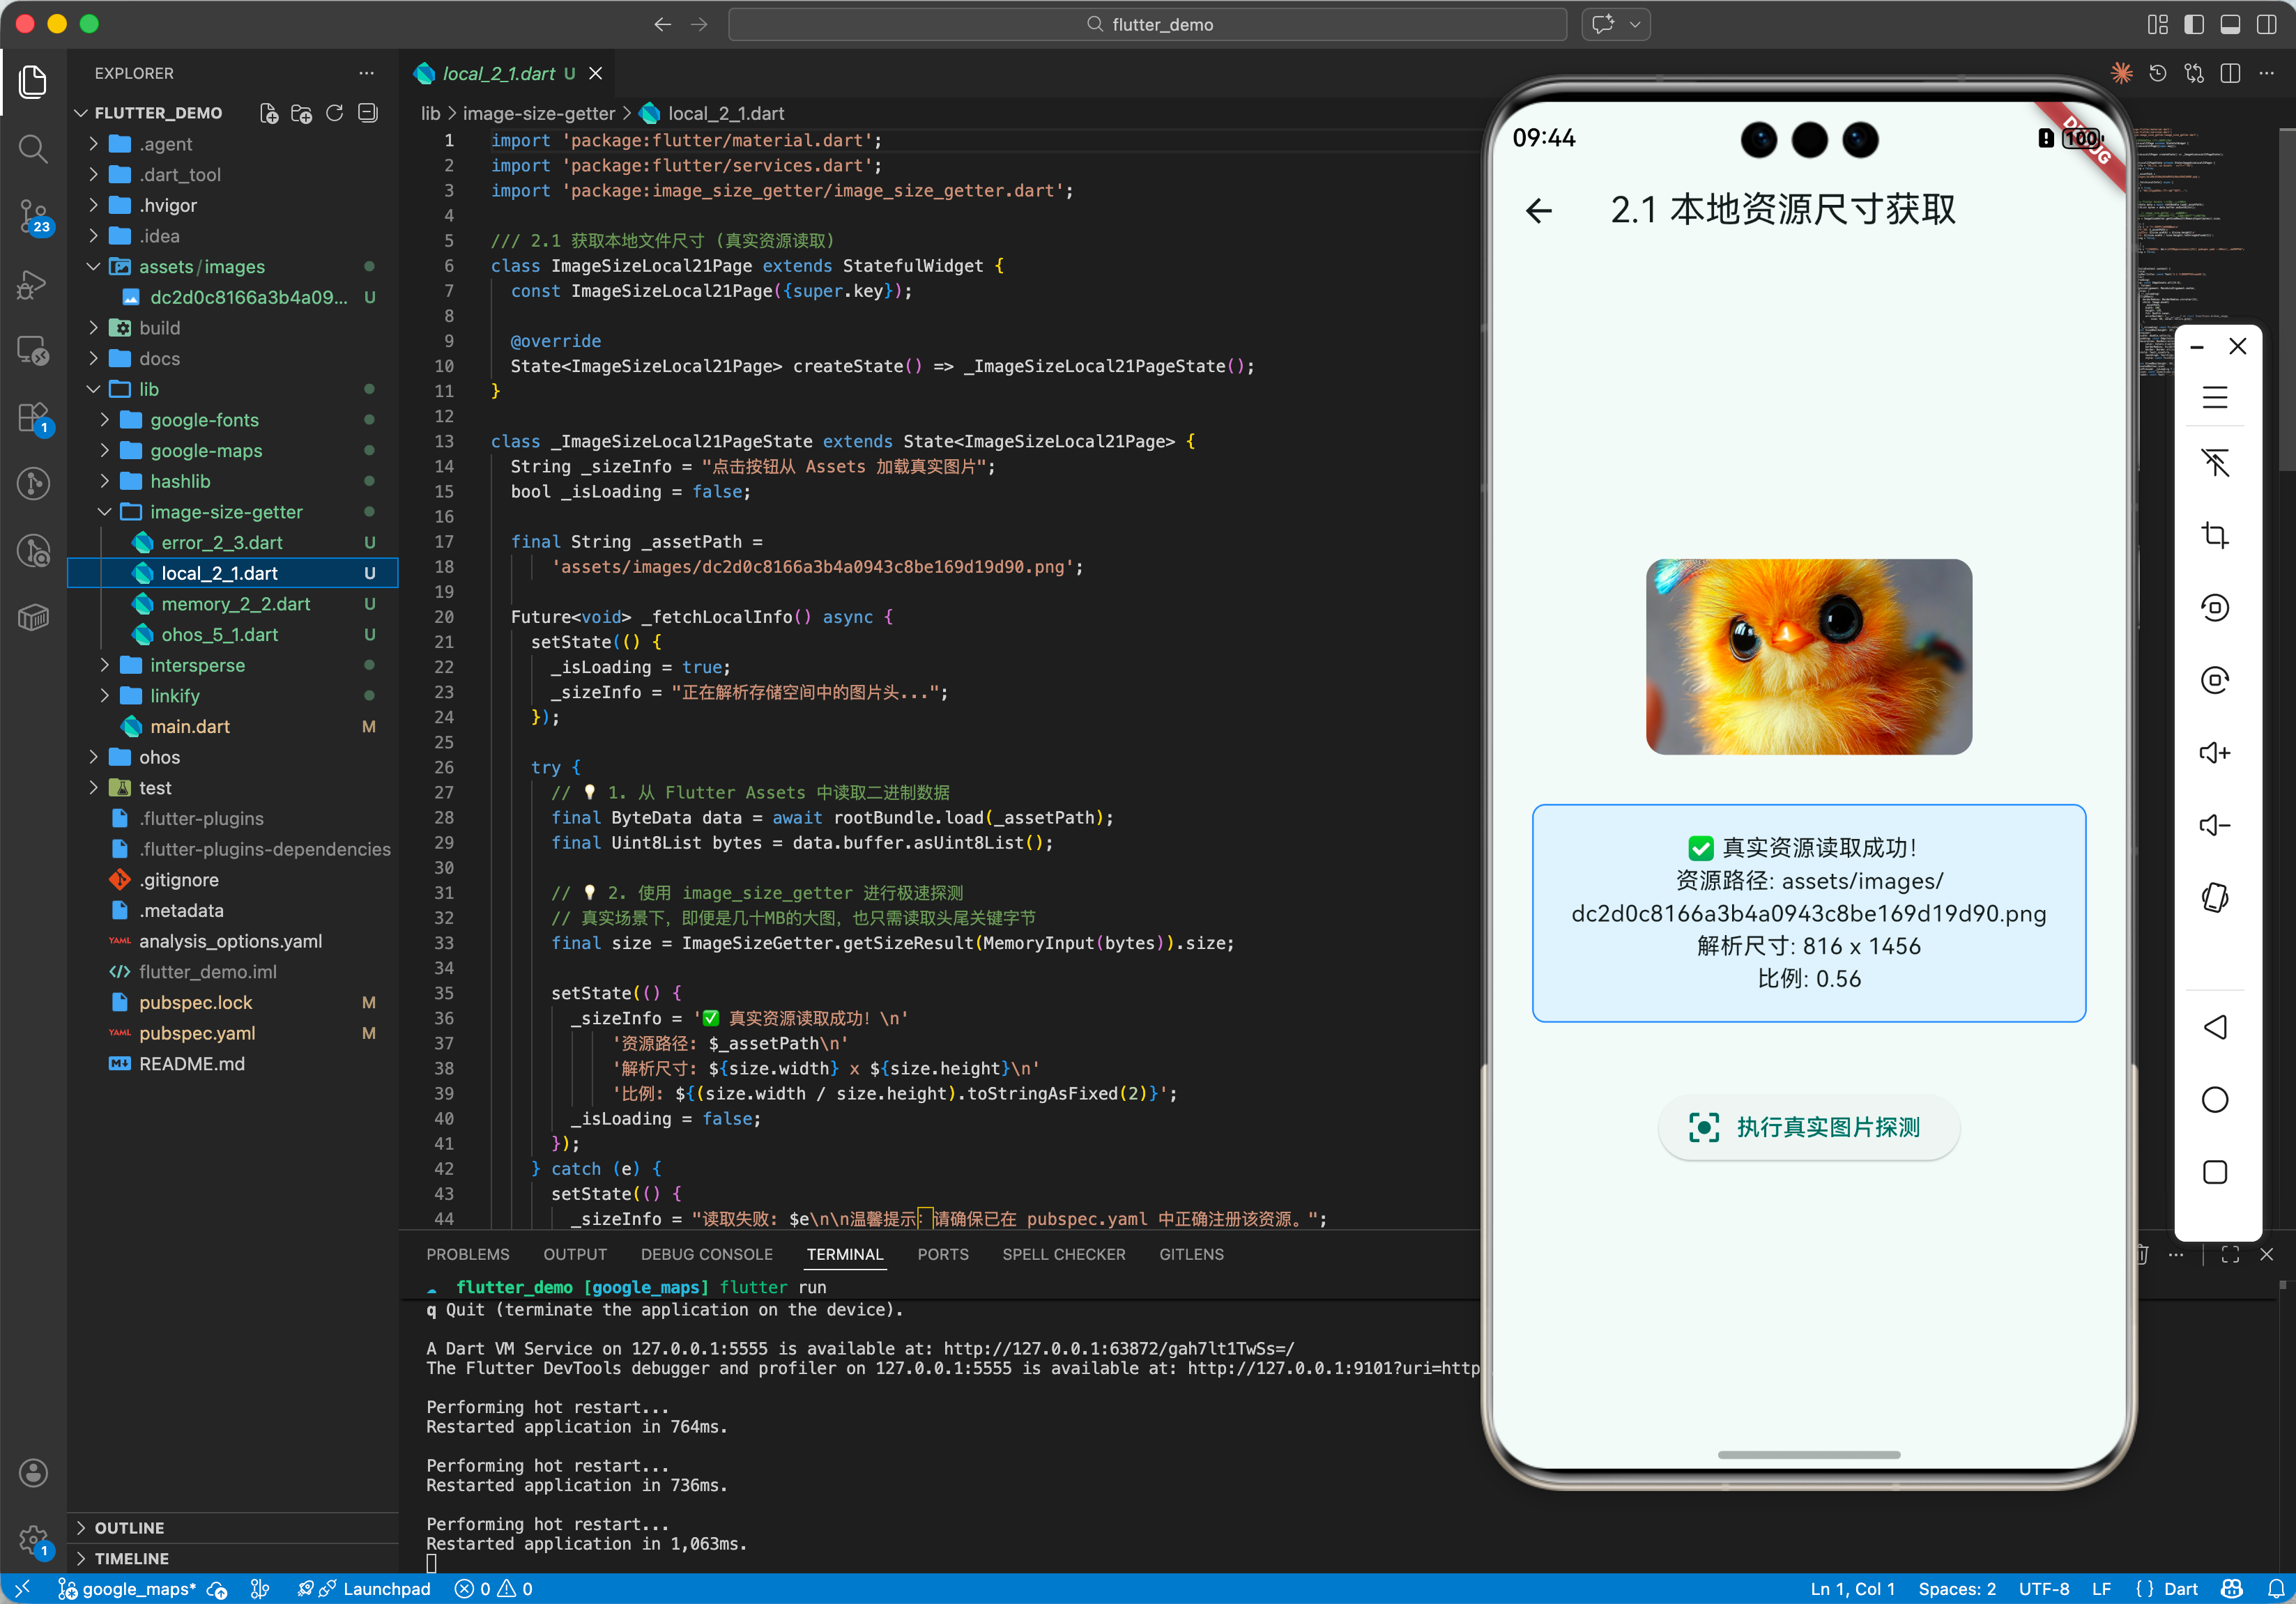The image size is (2296, 1604).
Task: Toggle the bottom panel layout button
Action: [2229, 24]
